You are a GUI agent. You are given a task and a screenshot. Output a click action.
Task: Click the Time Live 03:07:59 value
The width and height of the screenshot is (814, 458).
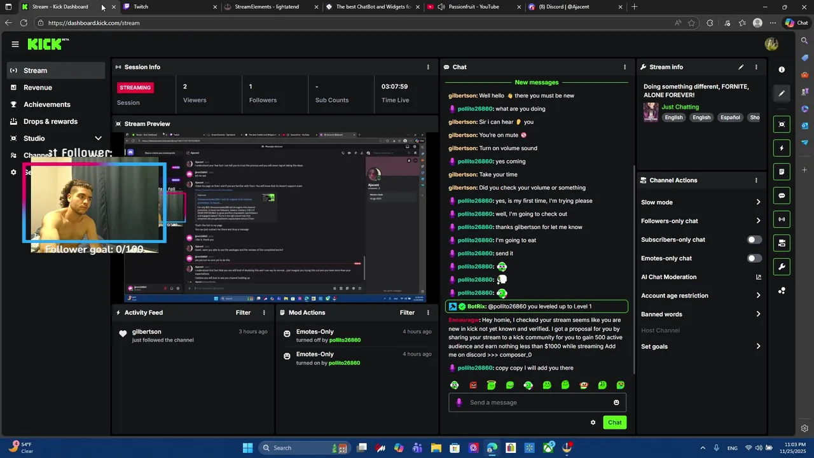tap(394, 87)
